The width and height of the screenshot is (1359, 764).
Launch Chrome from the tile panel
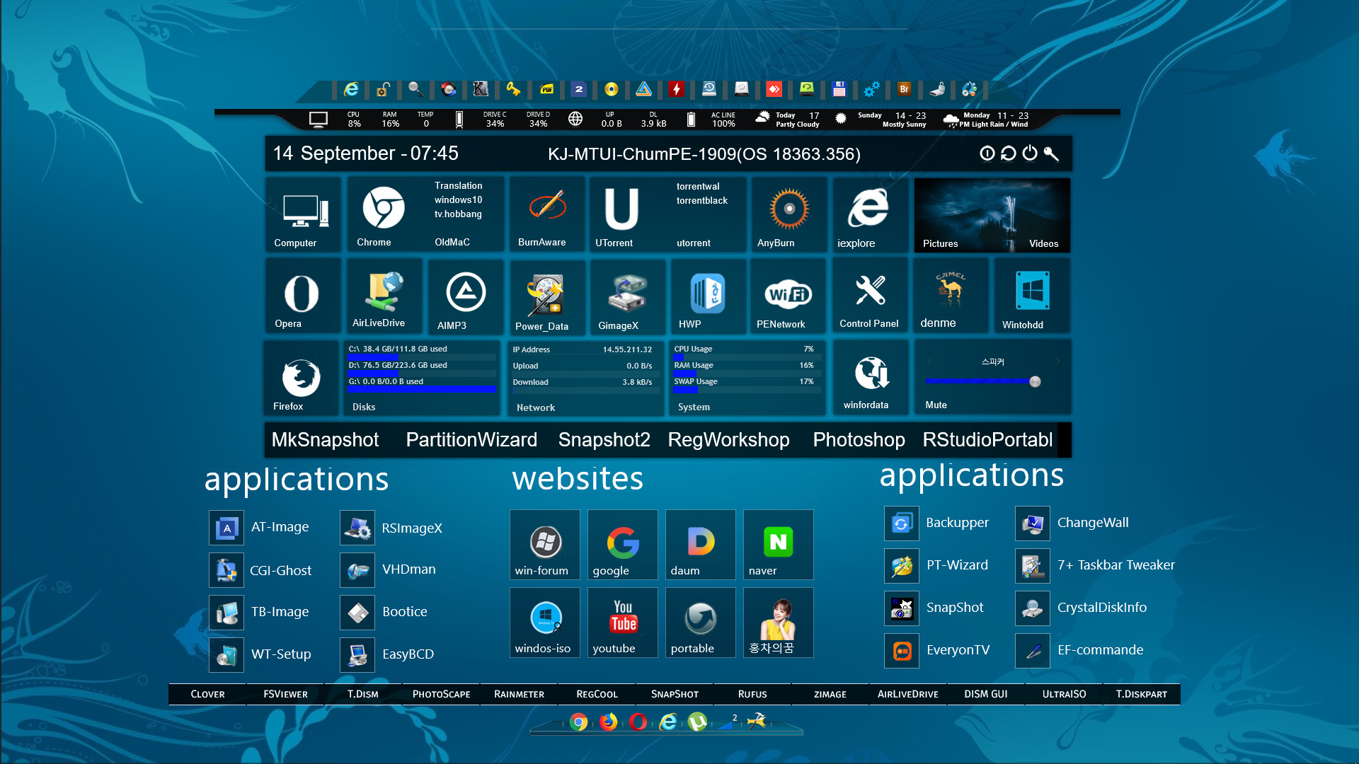383,215
